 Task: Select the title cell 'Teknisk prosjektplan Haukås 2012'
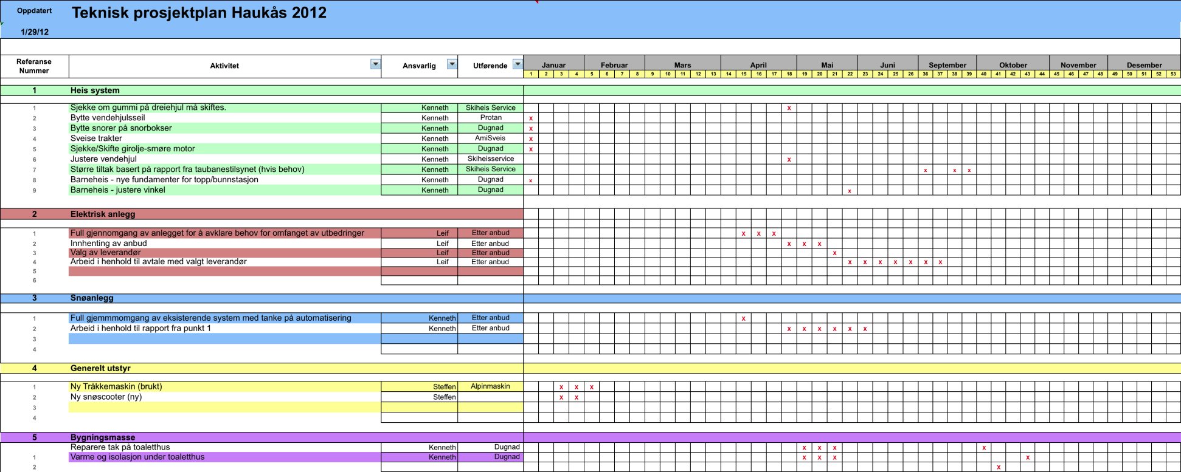coord(199,13)
